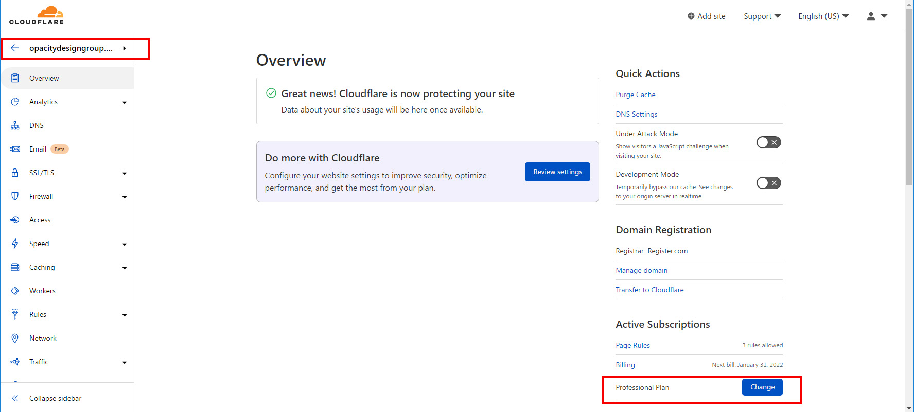
Task: Collapse sidebar using the double chevron
Action: coord(15,398)
